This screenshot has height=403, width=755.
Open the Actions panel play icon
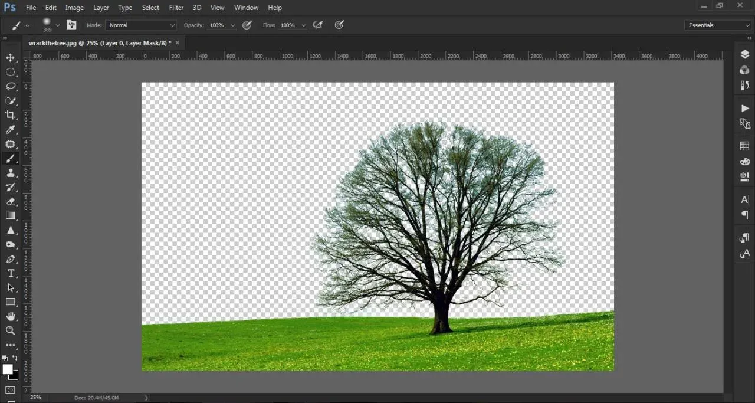coord(745,109)
